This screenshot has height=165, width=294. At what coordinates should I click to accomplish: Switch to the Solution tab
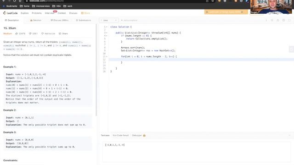click(36, 20)
